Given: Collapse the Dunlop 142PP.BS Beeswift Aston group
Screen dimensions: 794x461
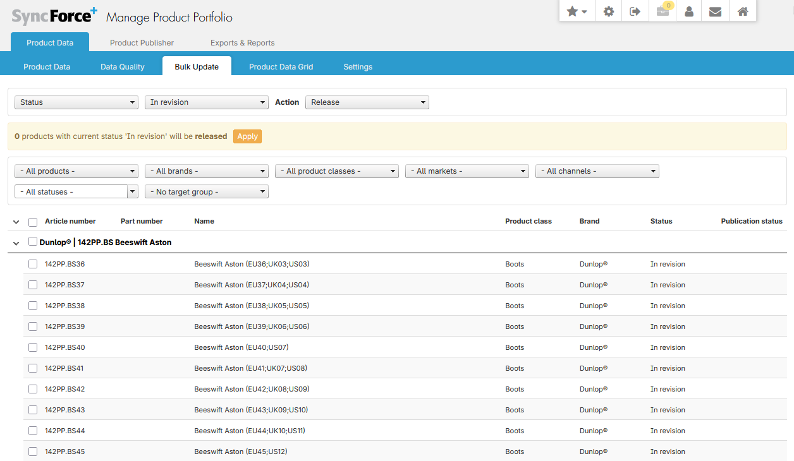Looking at the screenshot, I should pos(16,243).
